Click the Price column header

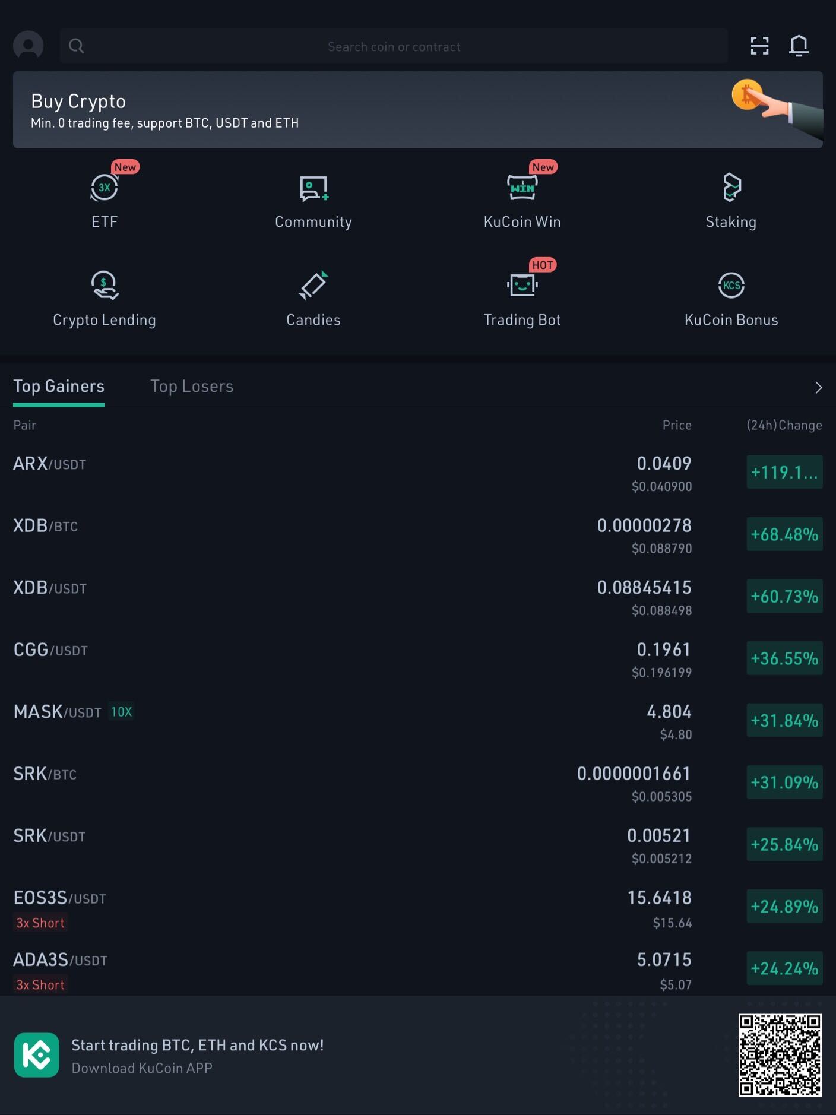[x=677, y=425]
